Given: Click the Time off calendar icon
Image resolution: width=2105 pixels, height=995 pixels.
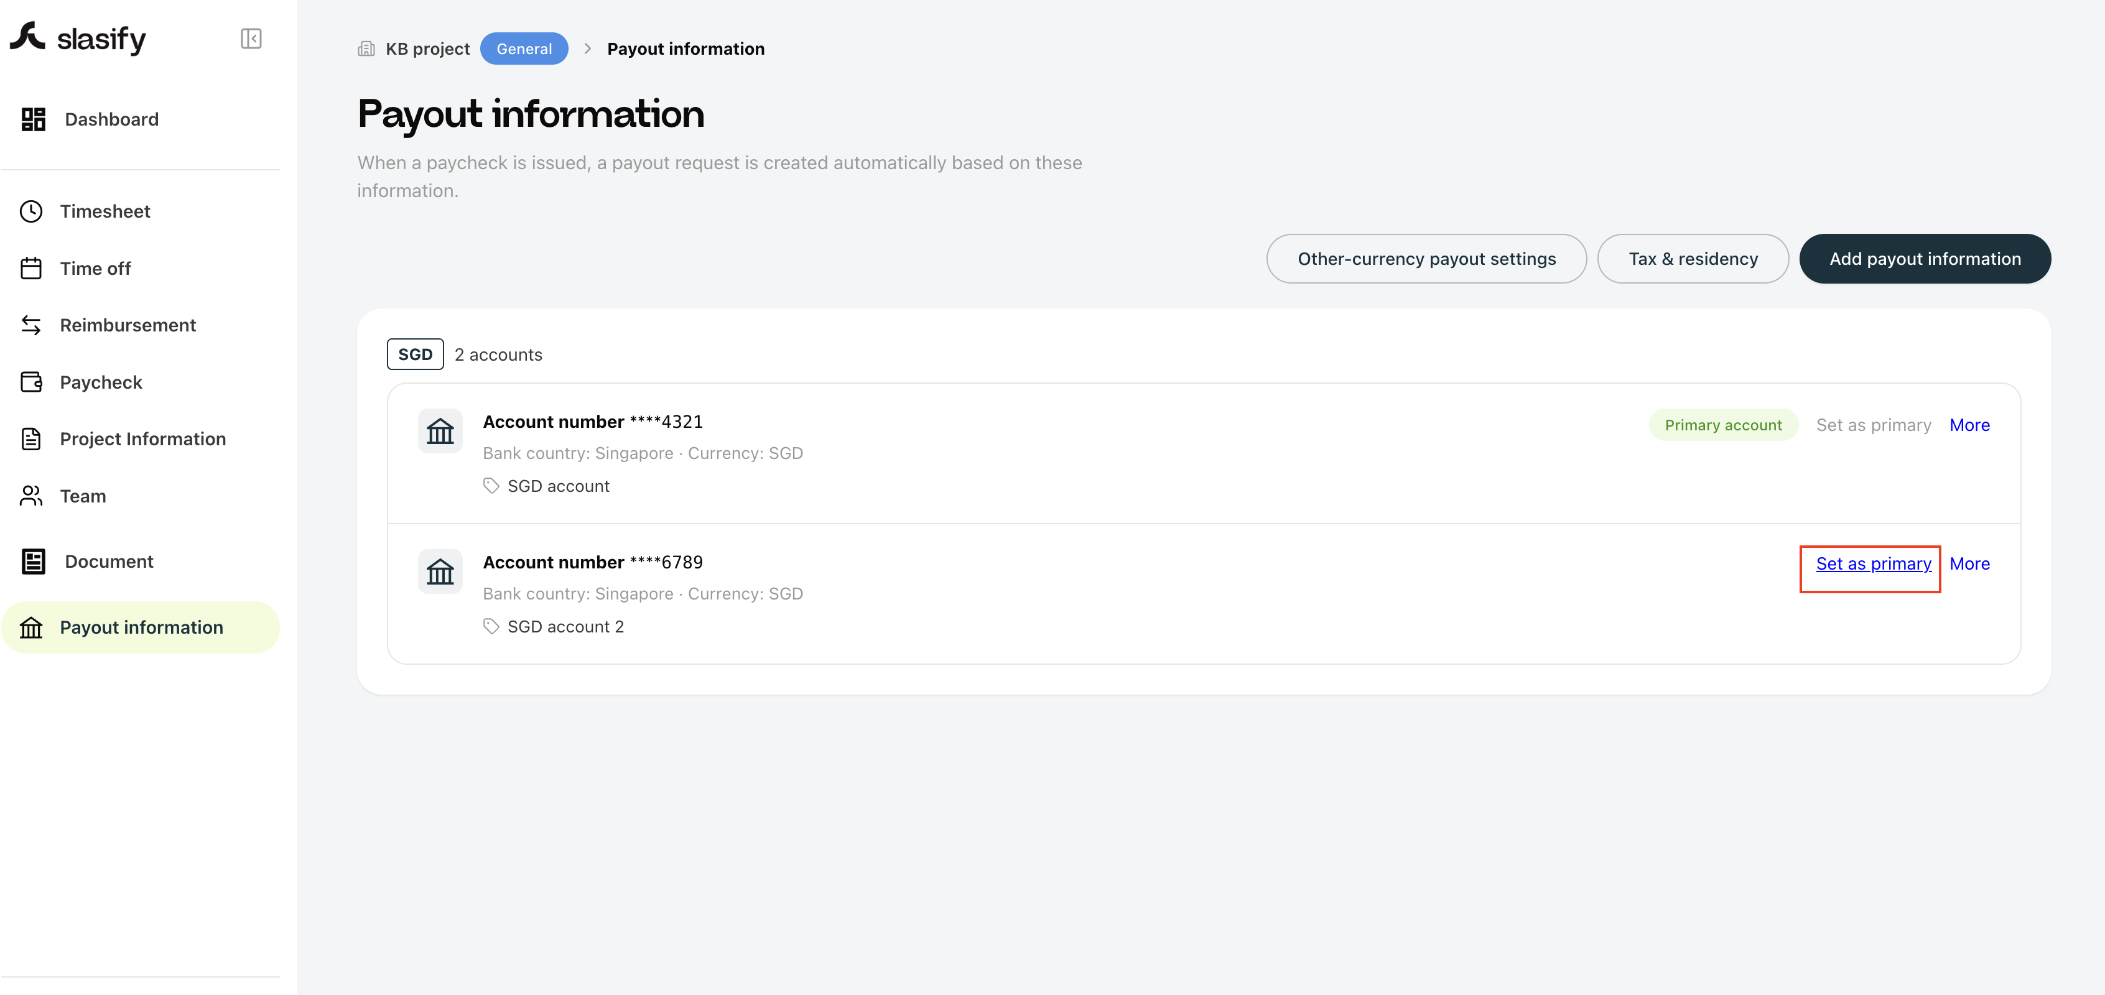Looking at the screenshot, I should 31,268.
